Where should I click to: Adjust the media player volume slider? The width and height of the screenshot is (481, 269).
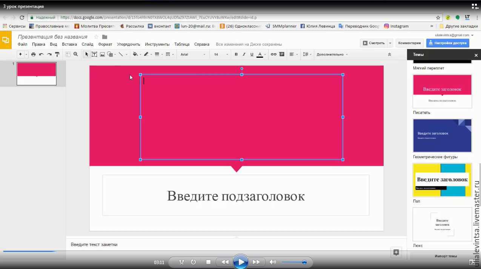(294, 262)
